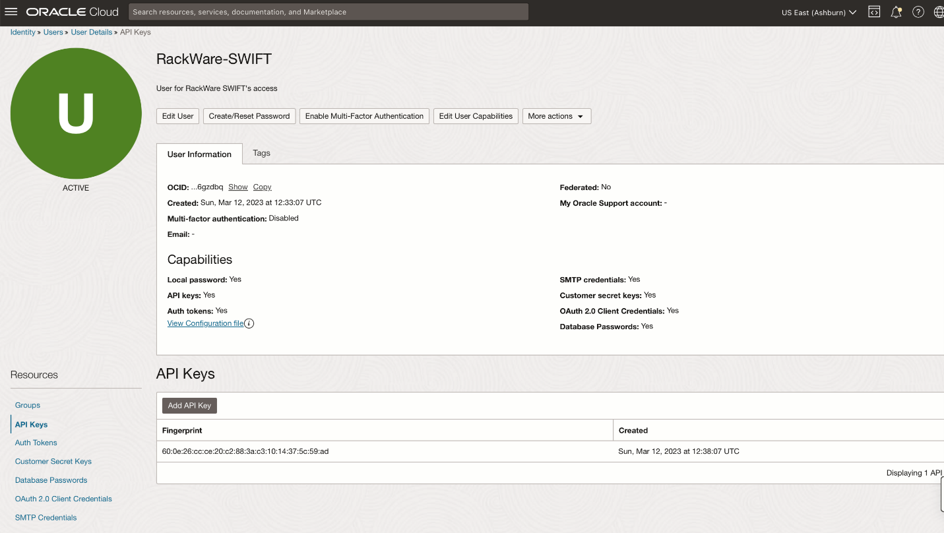The image size is (944, 533).
Task: Click the Displaying 1 API keys footer text
Action: [x=915, y=473]
